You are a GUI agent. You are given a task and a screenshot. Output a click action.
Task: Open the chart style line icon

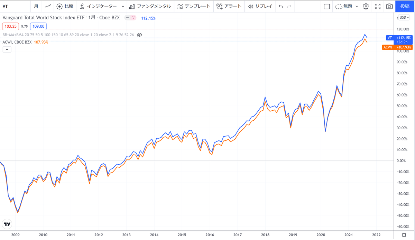click(x=49, y=6)
